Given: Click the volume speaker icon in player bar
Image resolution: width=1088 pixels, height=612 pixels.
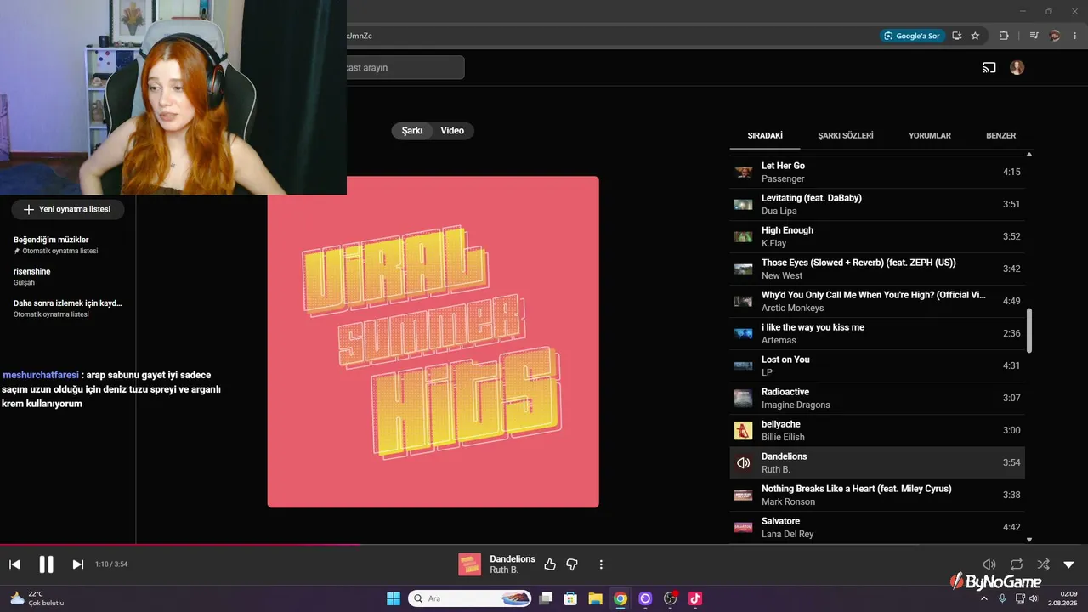Looking at the screenshot, I should (x=989, y=564).
